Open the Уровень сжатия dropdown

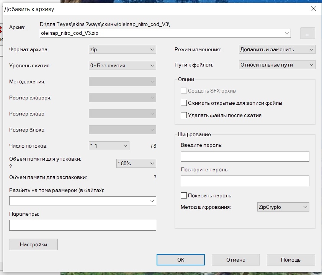[122, 65]
